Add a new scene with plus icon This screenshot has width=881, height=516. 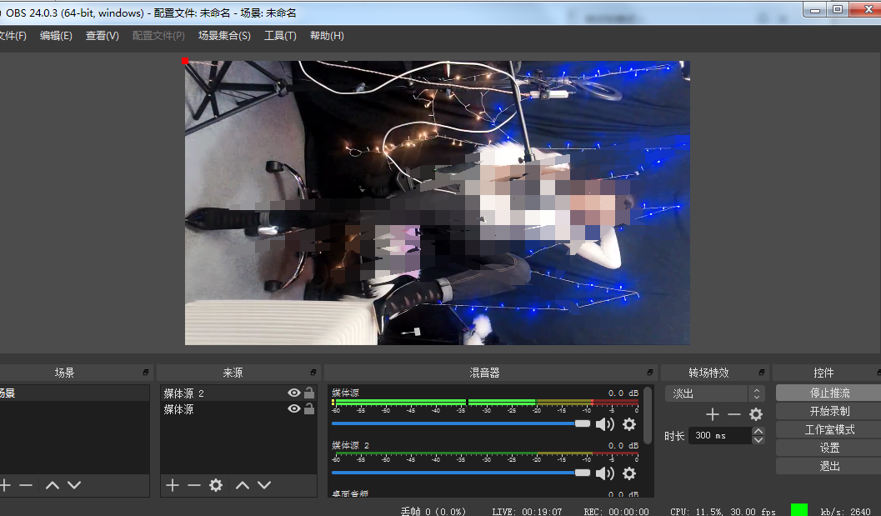5,485
